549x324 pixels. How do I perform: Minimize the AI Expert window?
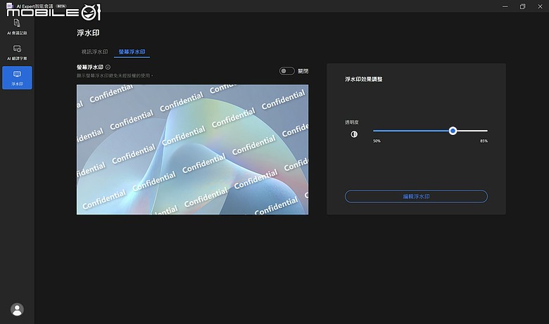(505, 6)
